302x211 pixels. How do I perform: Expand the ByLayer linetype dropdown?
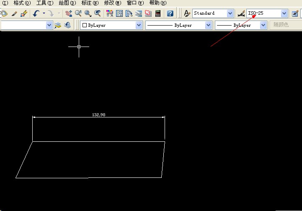[208, 25]
